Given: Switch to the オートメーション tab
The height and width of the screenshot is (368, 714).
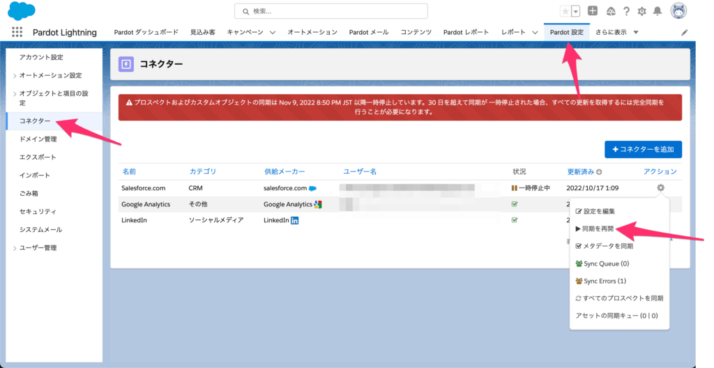Looking at the screenshot, I should [312, 32].
